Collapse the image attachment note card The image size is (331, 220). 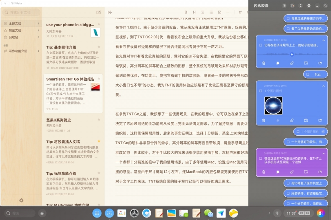coord(323,86)
